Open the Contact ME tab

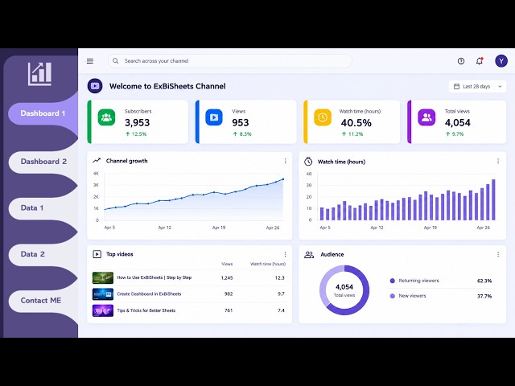coord(43,300)
